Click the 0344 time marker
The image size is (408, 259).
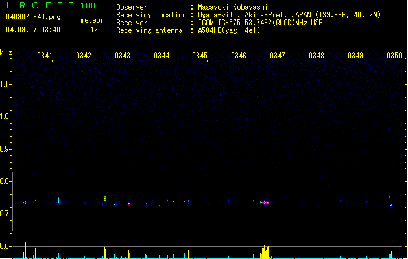(162, 56)
